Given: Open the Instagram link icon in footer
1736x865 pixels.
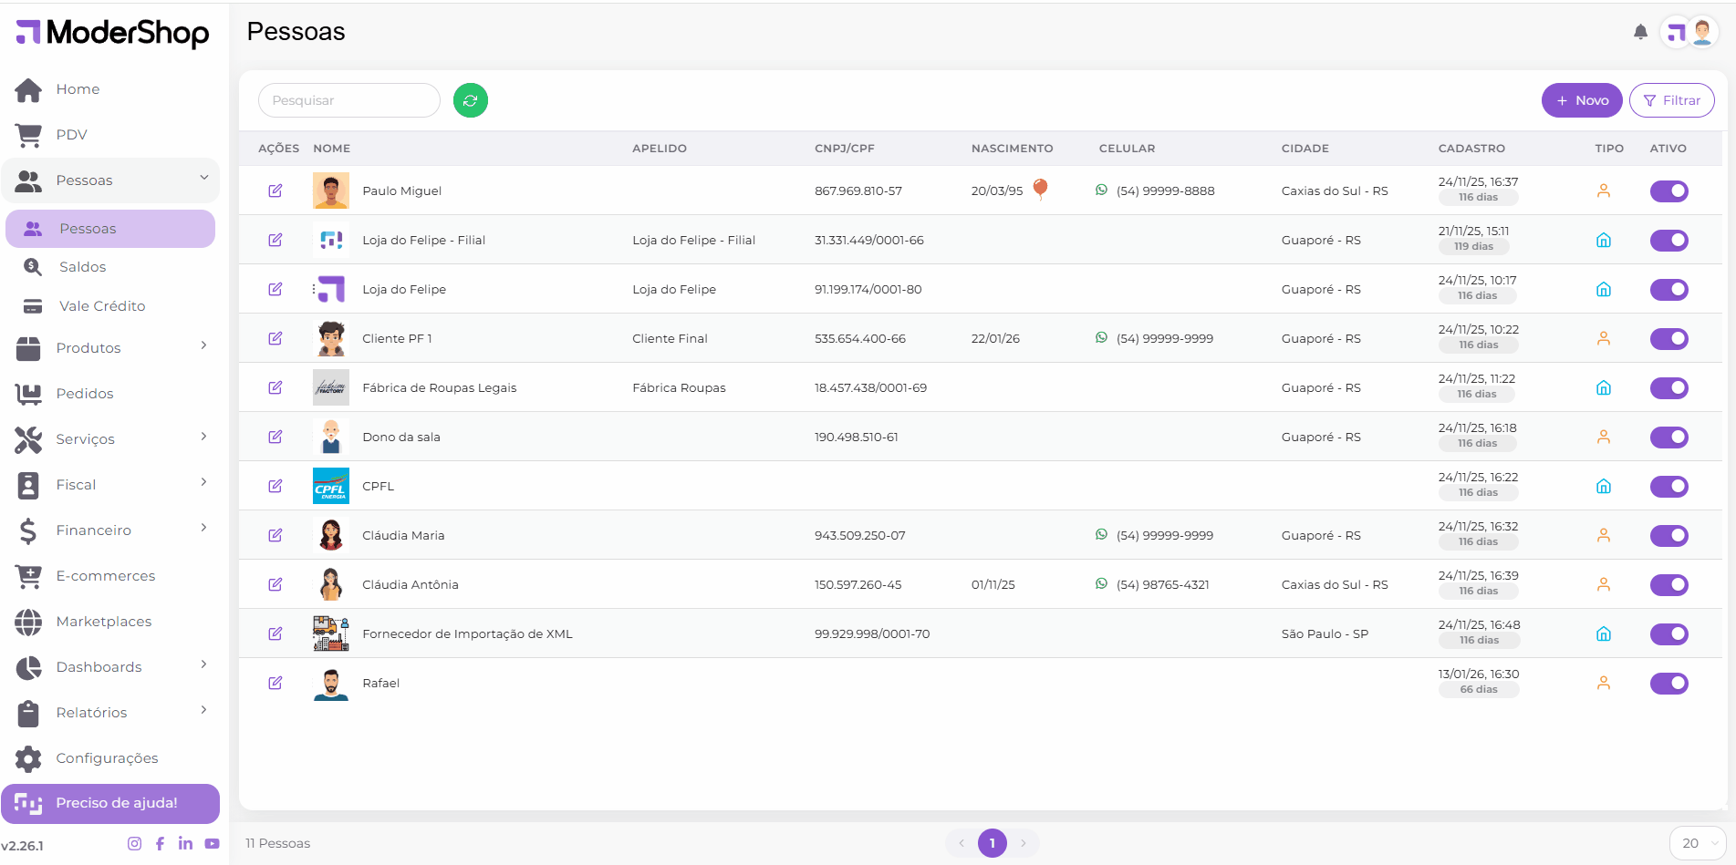Looking at the screenshot, I should [x=134, y=843].
